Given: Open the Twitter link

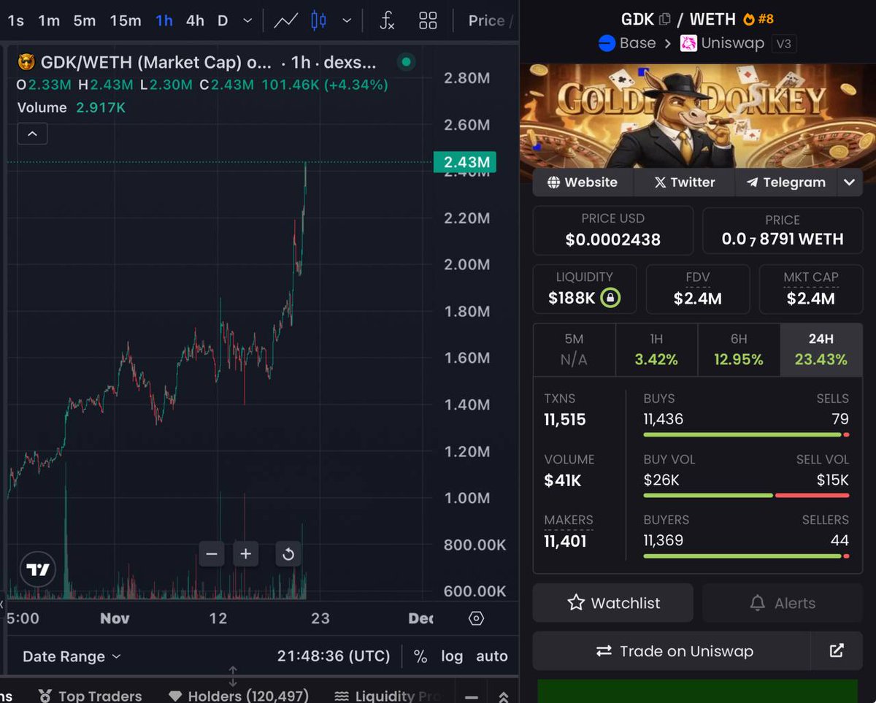Looking at the screenshot, I should pyautogui.click(x=684, y=183).
